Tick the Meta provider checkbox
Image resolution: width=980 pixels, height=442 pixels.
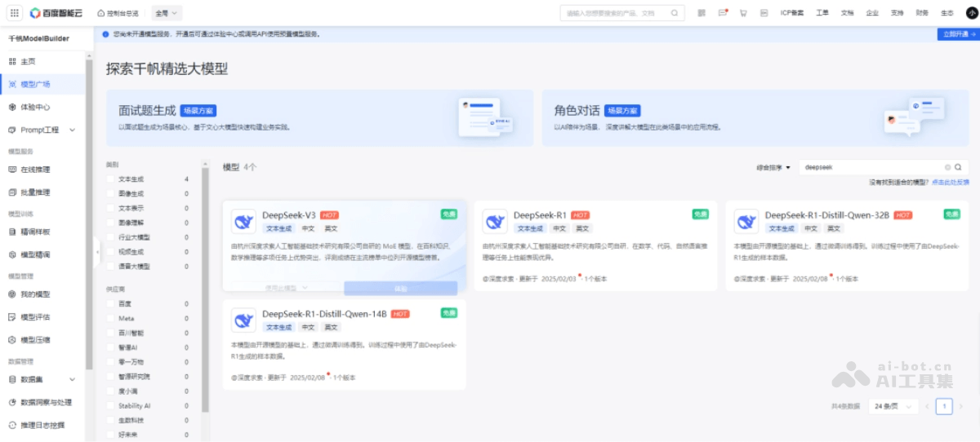(110, 318)
